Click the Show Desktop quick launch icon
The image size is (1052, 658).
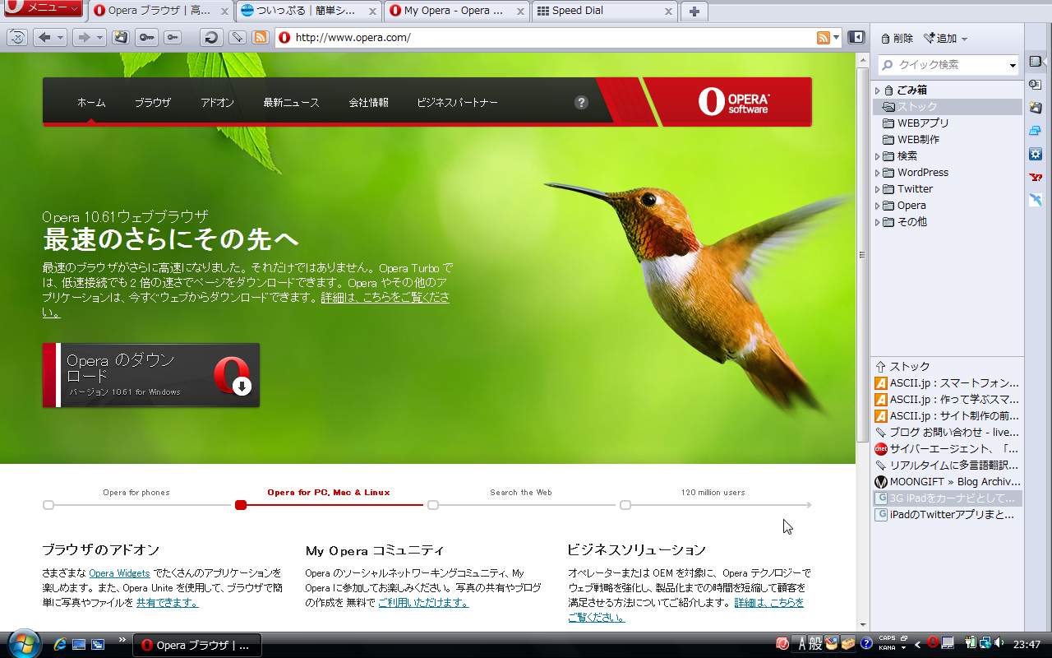[x=79, y=645]
